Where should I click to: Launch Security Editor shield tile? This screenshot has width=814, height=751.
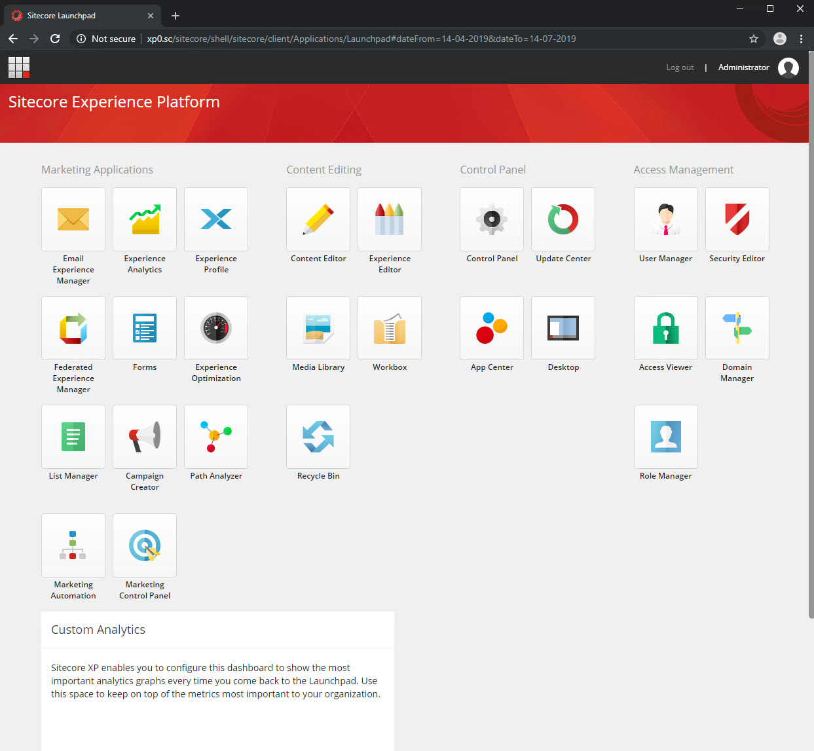tap(737, 219)
